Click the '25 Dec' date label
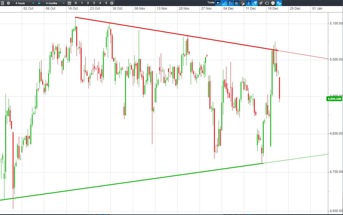343x215 pixels. 295,9
